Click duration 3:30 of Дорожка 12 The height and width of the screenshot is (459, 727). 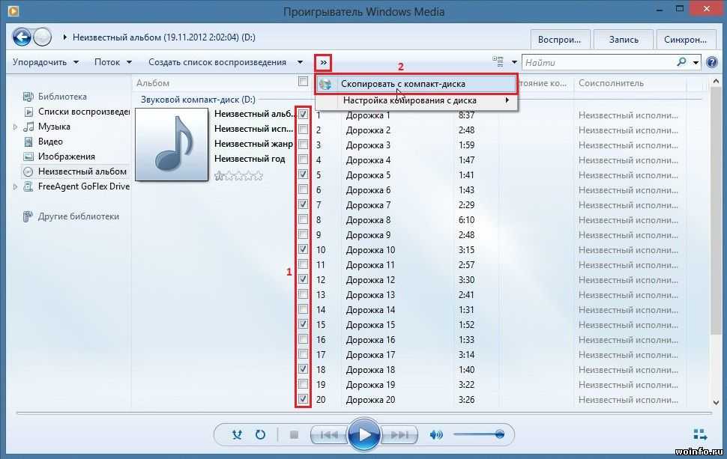(x=466, y=280)
